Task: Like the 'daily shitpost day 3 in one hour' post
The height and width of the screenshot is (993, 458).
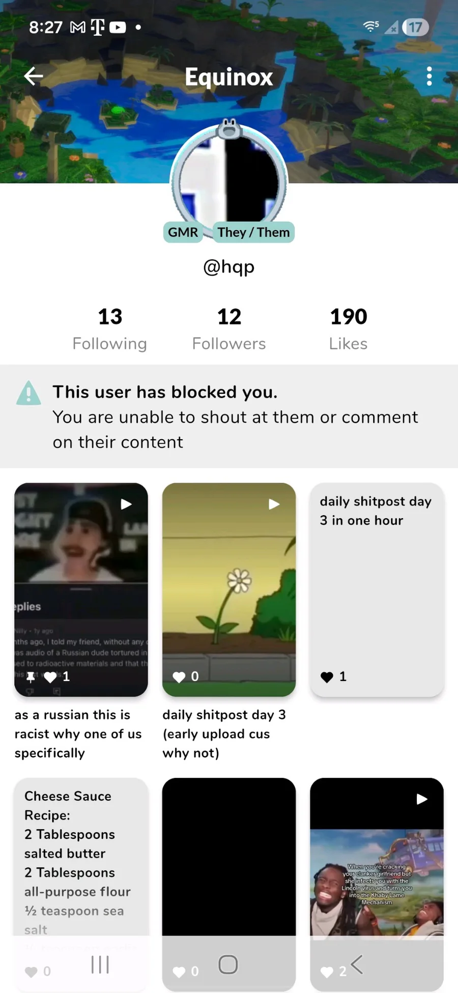Action: (x=327, y=677)
